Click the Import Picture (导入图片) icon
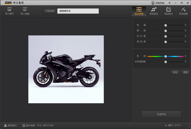 [x=10, y=9]
